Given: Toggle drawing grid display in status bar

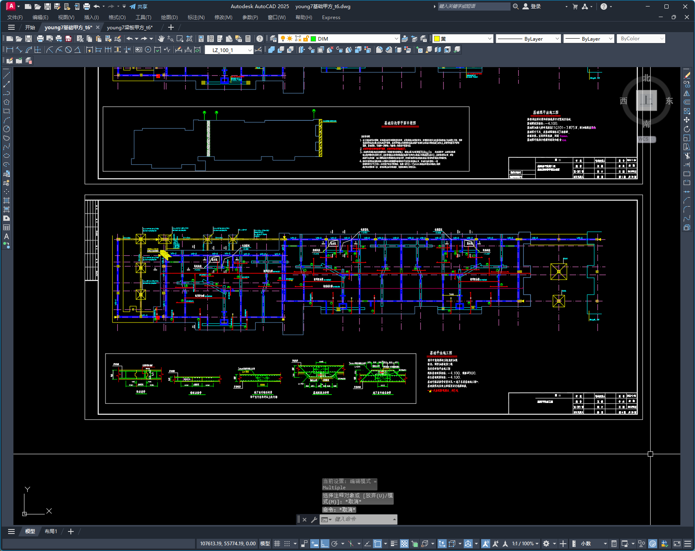Looking at the screenshot, I should [277, 544].
